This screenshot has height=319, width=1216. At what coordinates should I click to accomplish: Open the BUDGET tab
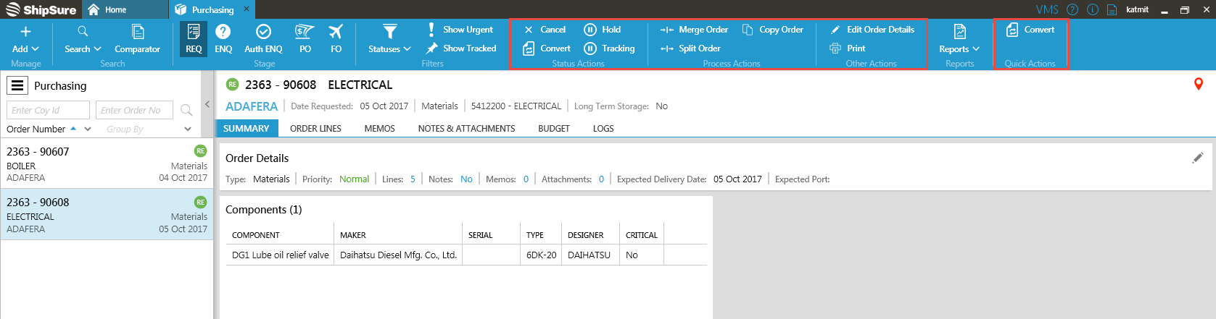553,129
